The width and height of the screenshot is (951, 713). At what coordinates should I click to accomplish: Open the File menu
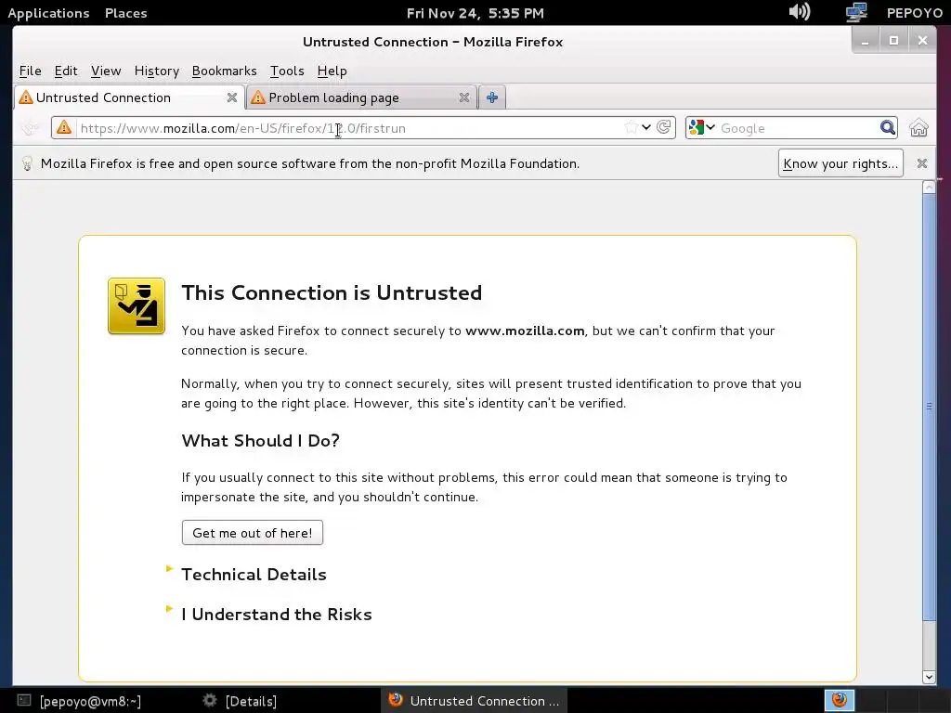(x=31, y=71)
